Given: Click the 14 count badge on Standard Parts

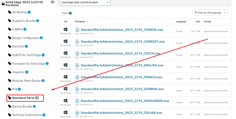Looking at the screenshot, I should tap(37, 98).
